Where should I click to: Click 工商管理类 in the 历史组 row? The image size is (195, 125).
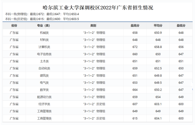tap(44, 118)
